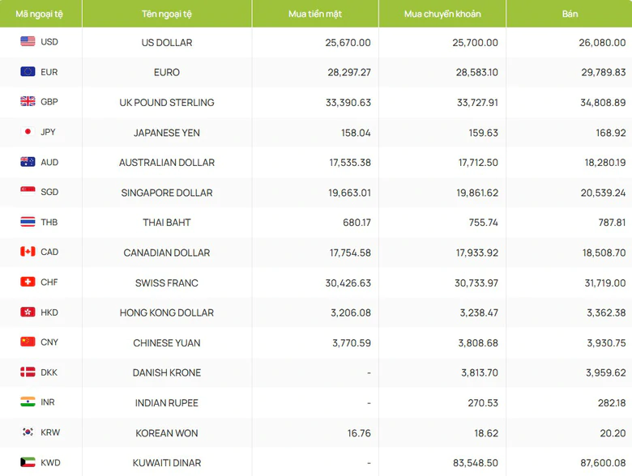Viewport: 632px width, 476px height.
Task: Click the 'Bán' column header
Action: (x=570, y=14)
